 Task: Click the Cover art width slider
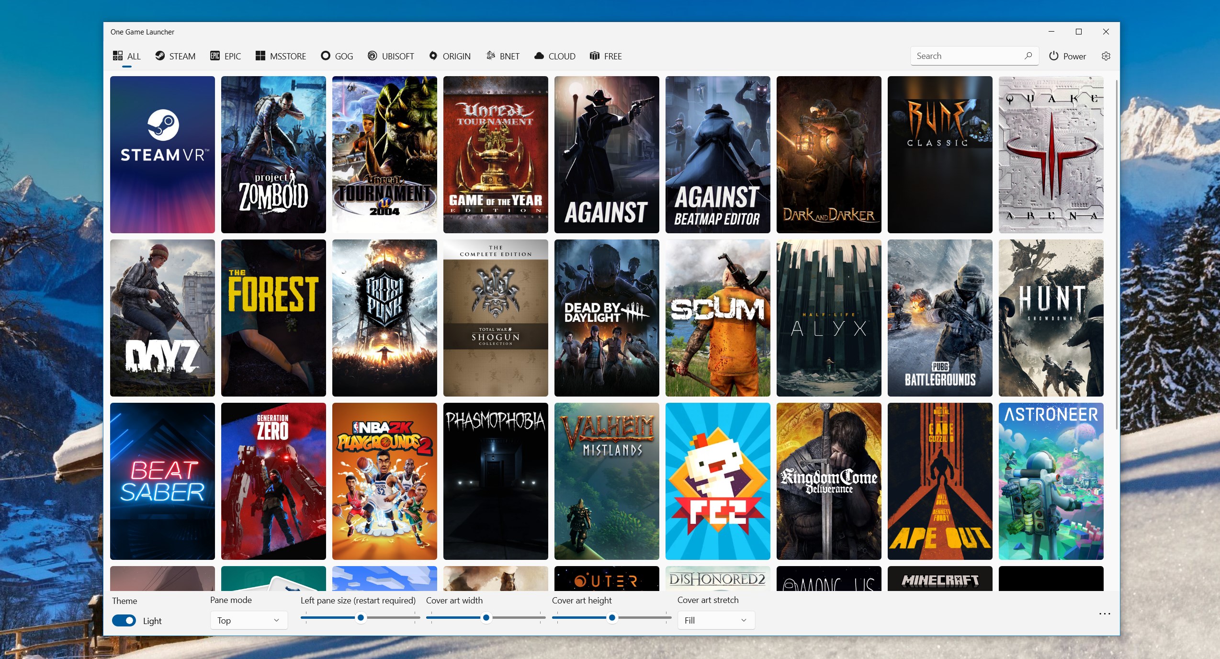pos(486,618)
